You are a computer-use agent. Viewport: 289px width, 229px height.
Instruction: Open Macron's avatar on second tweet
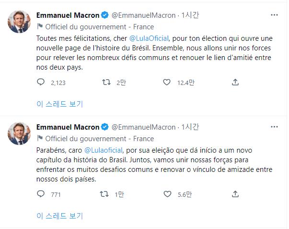tap(19, 133)
